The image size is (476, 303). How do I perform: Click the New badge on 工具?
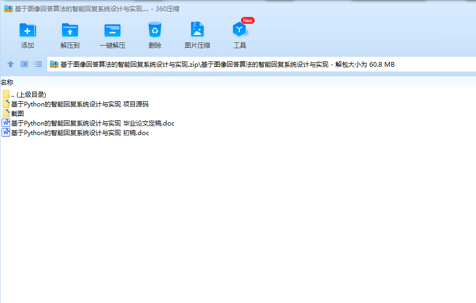tap(248, 20)
